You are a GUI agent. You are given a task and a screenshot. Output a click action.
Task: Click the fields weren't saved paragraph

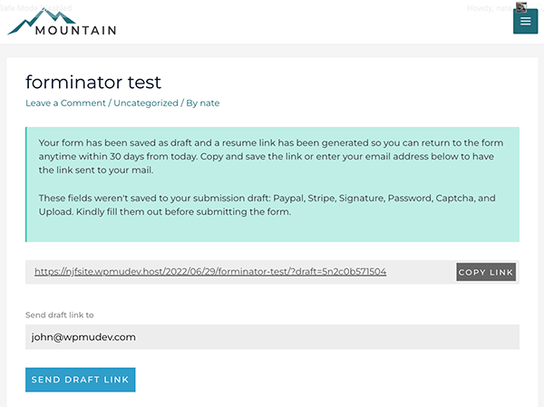272,206
